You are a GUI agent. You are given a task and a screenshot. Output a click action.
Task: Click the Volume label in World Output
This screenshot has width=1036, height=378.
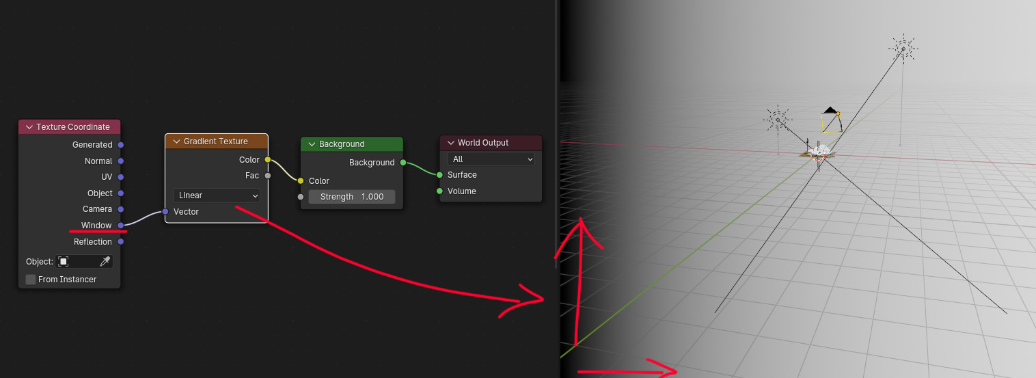tap(462, 191)
